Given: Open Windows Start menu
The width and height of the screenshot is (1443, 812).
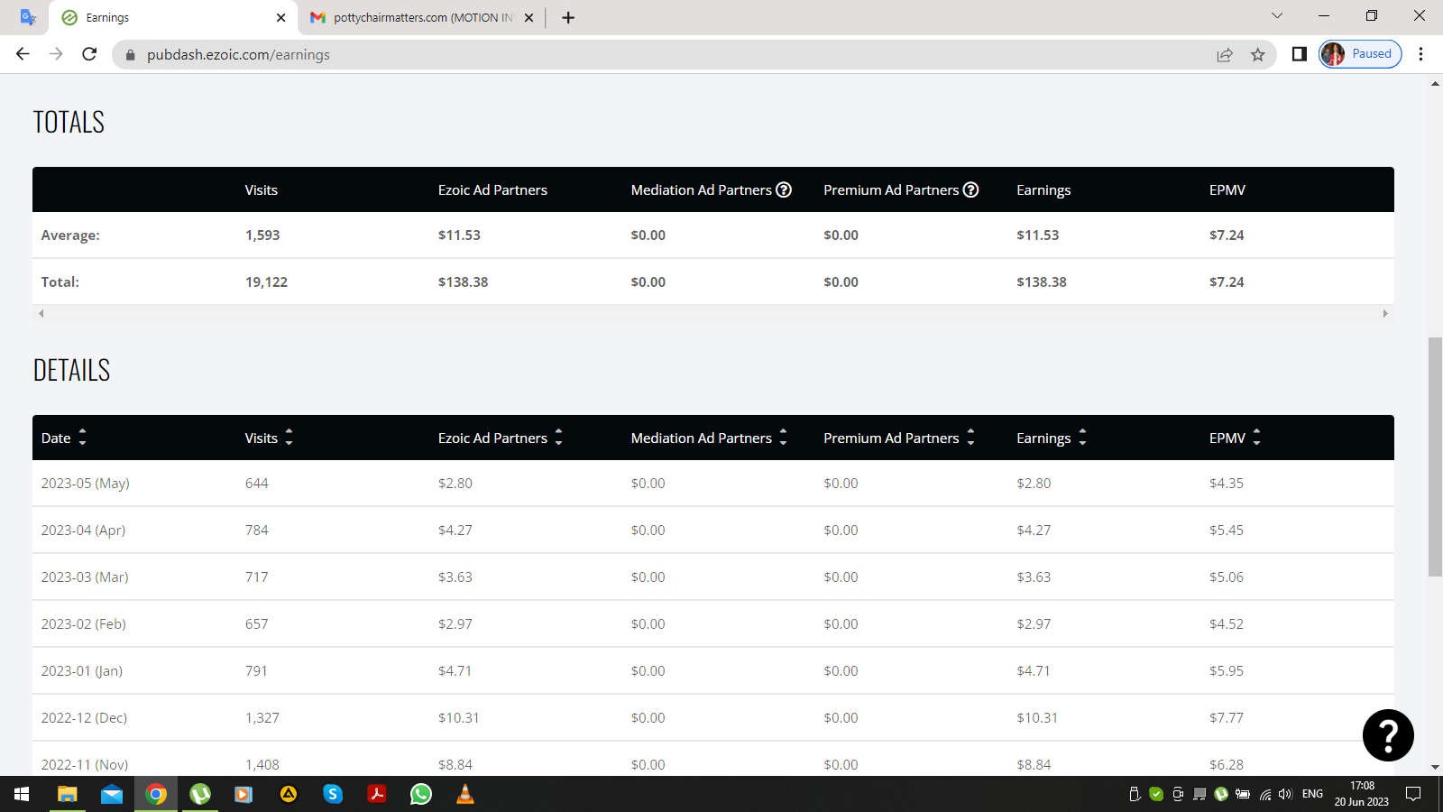Looking at the screenshot, I should tap(22, 794).
